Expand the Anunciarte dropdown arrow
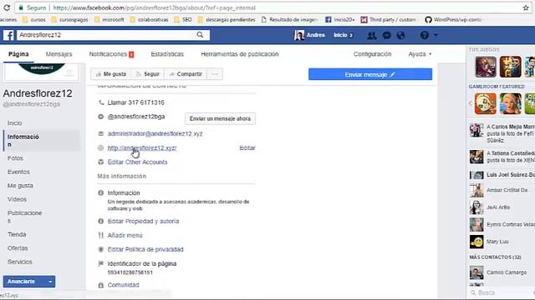This screenshot has height=300, width=535. coord(50,282)
